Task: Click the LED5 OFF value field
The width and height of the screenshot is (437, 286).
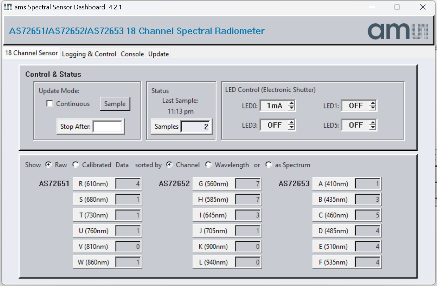Action: [x=355, y=125]
